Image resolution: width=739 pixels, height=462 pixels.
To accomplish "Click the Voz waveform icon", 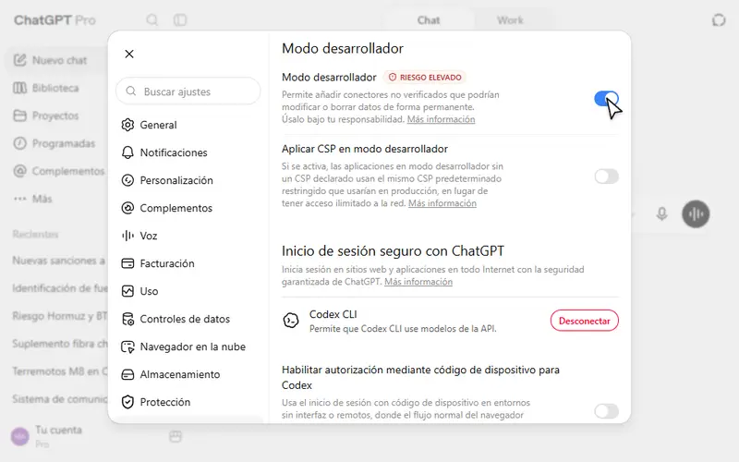I will [x=127, y=236].
